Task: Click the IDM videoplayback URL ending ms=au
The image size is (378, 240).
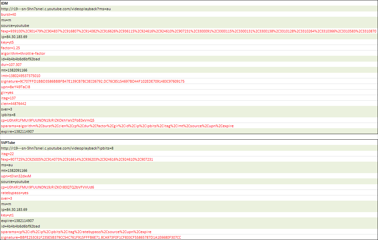Action: click(56, 9)
